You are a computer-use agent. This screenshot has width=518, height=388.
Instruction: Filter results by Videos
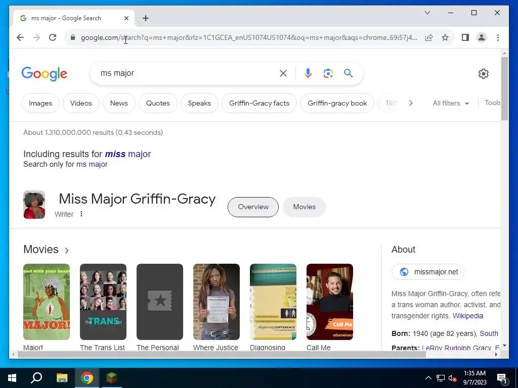[x=81, y=103]
